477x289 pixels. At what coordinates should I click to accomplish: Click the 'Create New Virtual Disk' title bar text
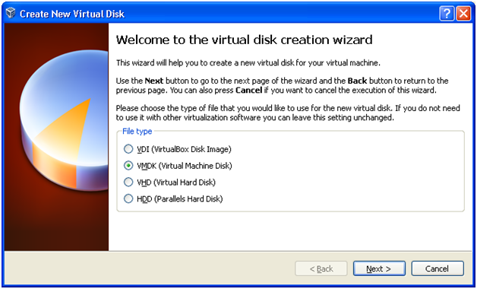click(72, 14)
